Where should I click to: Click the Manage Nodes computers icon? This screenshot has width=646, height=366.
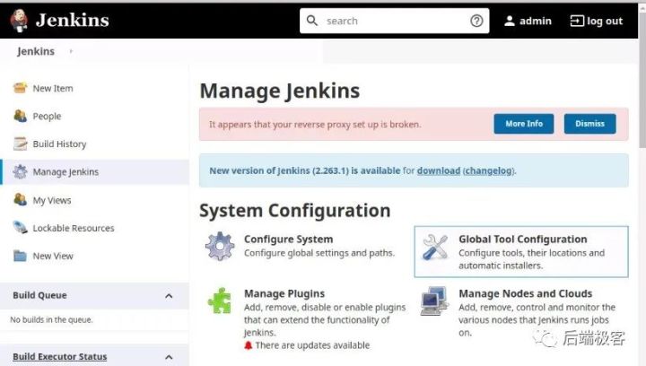[x=434, y=301]
